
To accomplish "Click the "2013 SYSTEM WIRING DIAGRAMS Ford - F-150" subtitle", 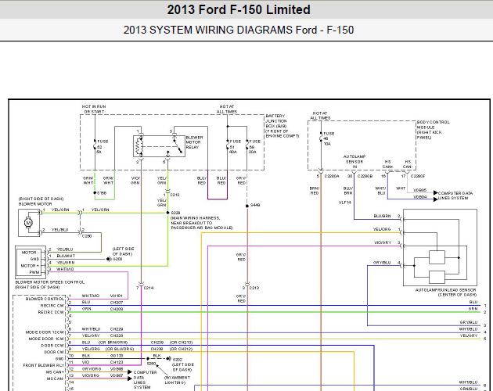I will pyautogui.click(x=239, y=30).
